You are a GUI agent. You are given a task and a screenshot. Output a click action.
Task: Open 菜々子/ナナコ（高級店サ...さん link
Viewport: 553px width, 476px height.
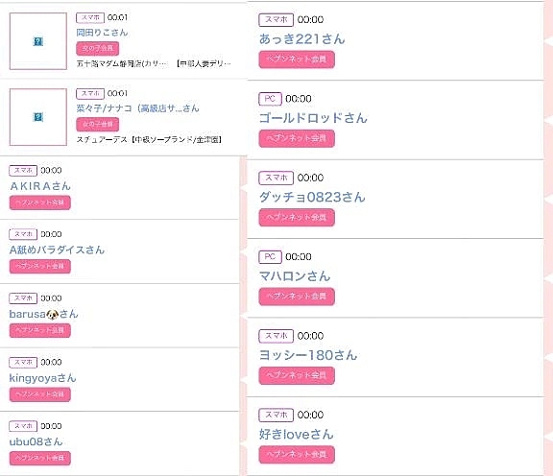click(138, 108)
